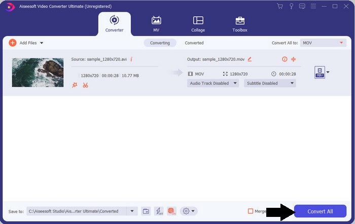Expand the Add Files dropdown arrow
Viewport: 355px width, 224px height.
(x=42, y=43)
